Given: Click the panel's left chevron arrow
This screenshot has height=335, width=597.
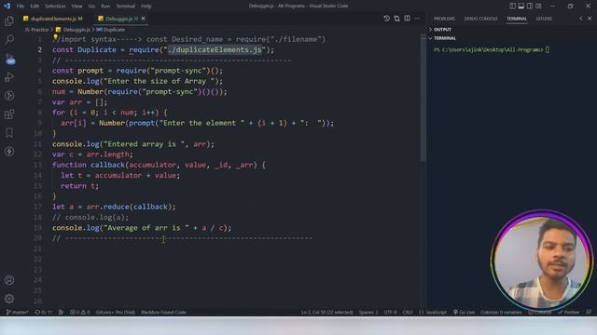Looking at the screenshot, I should click(x=580, y=19).
